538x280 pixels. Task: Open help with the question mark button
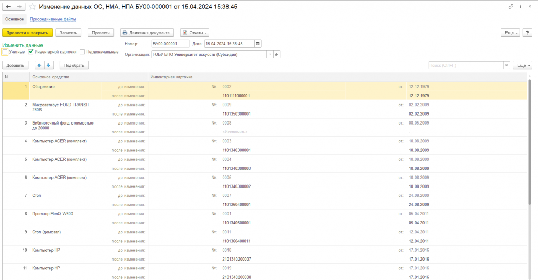pyautogui.click(x=527, y=33)
